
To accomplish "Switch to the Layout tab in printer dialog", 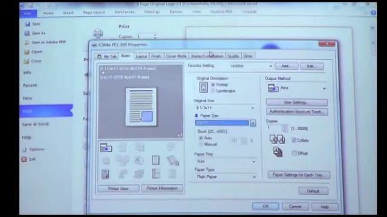I will point(141,56).
